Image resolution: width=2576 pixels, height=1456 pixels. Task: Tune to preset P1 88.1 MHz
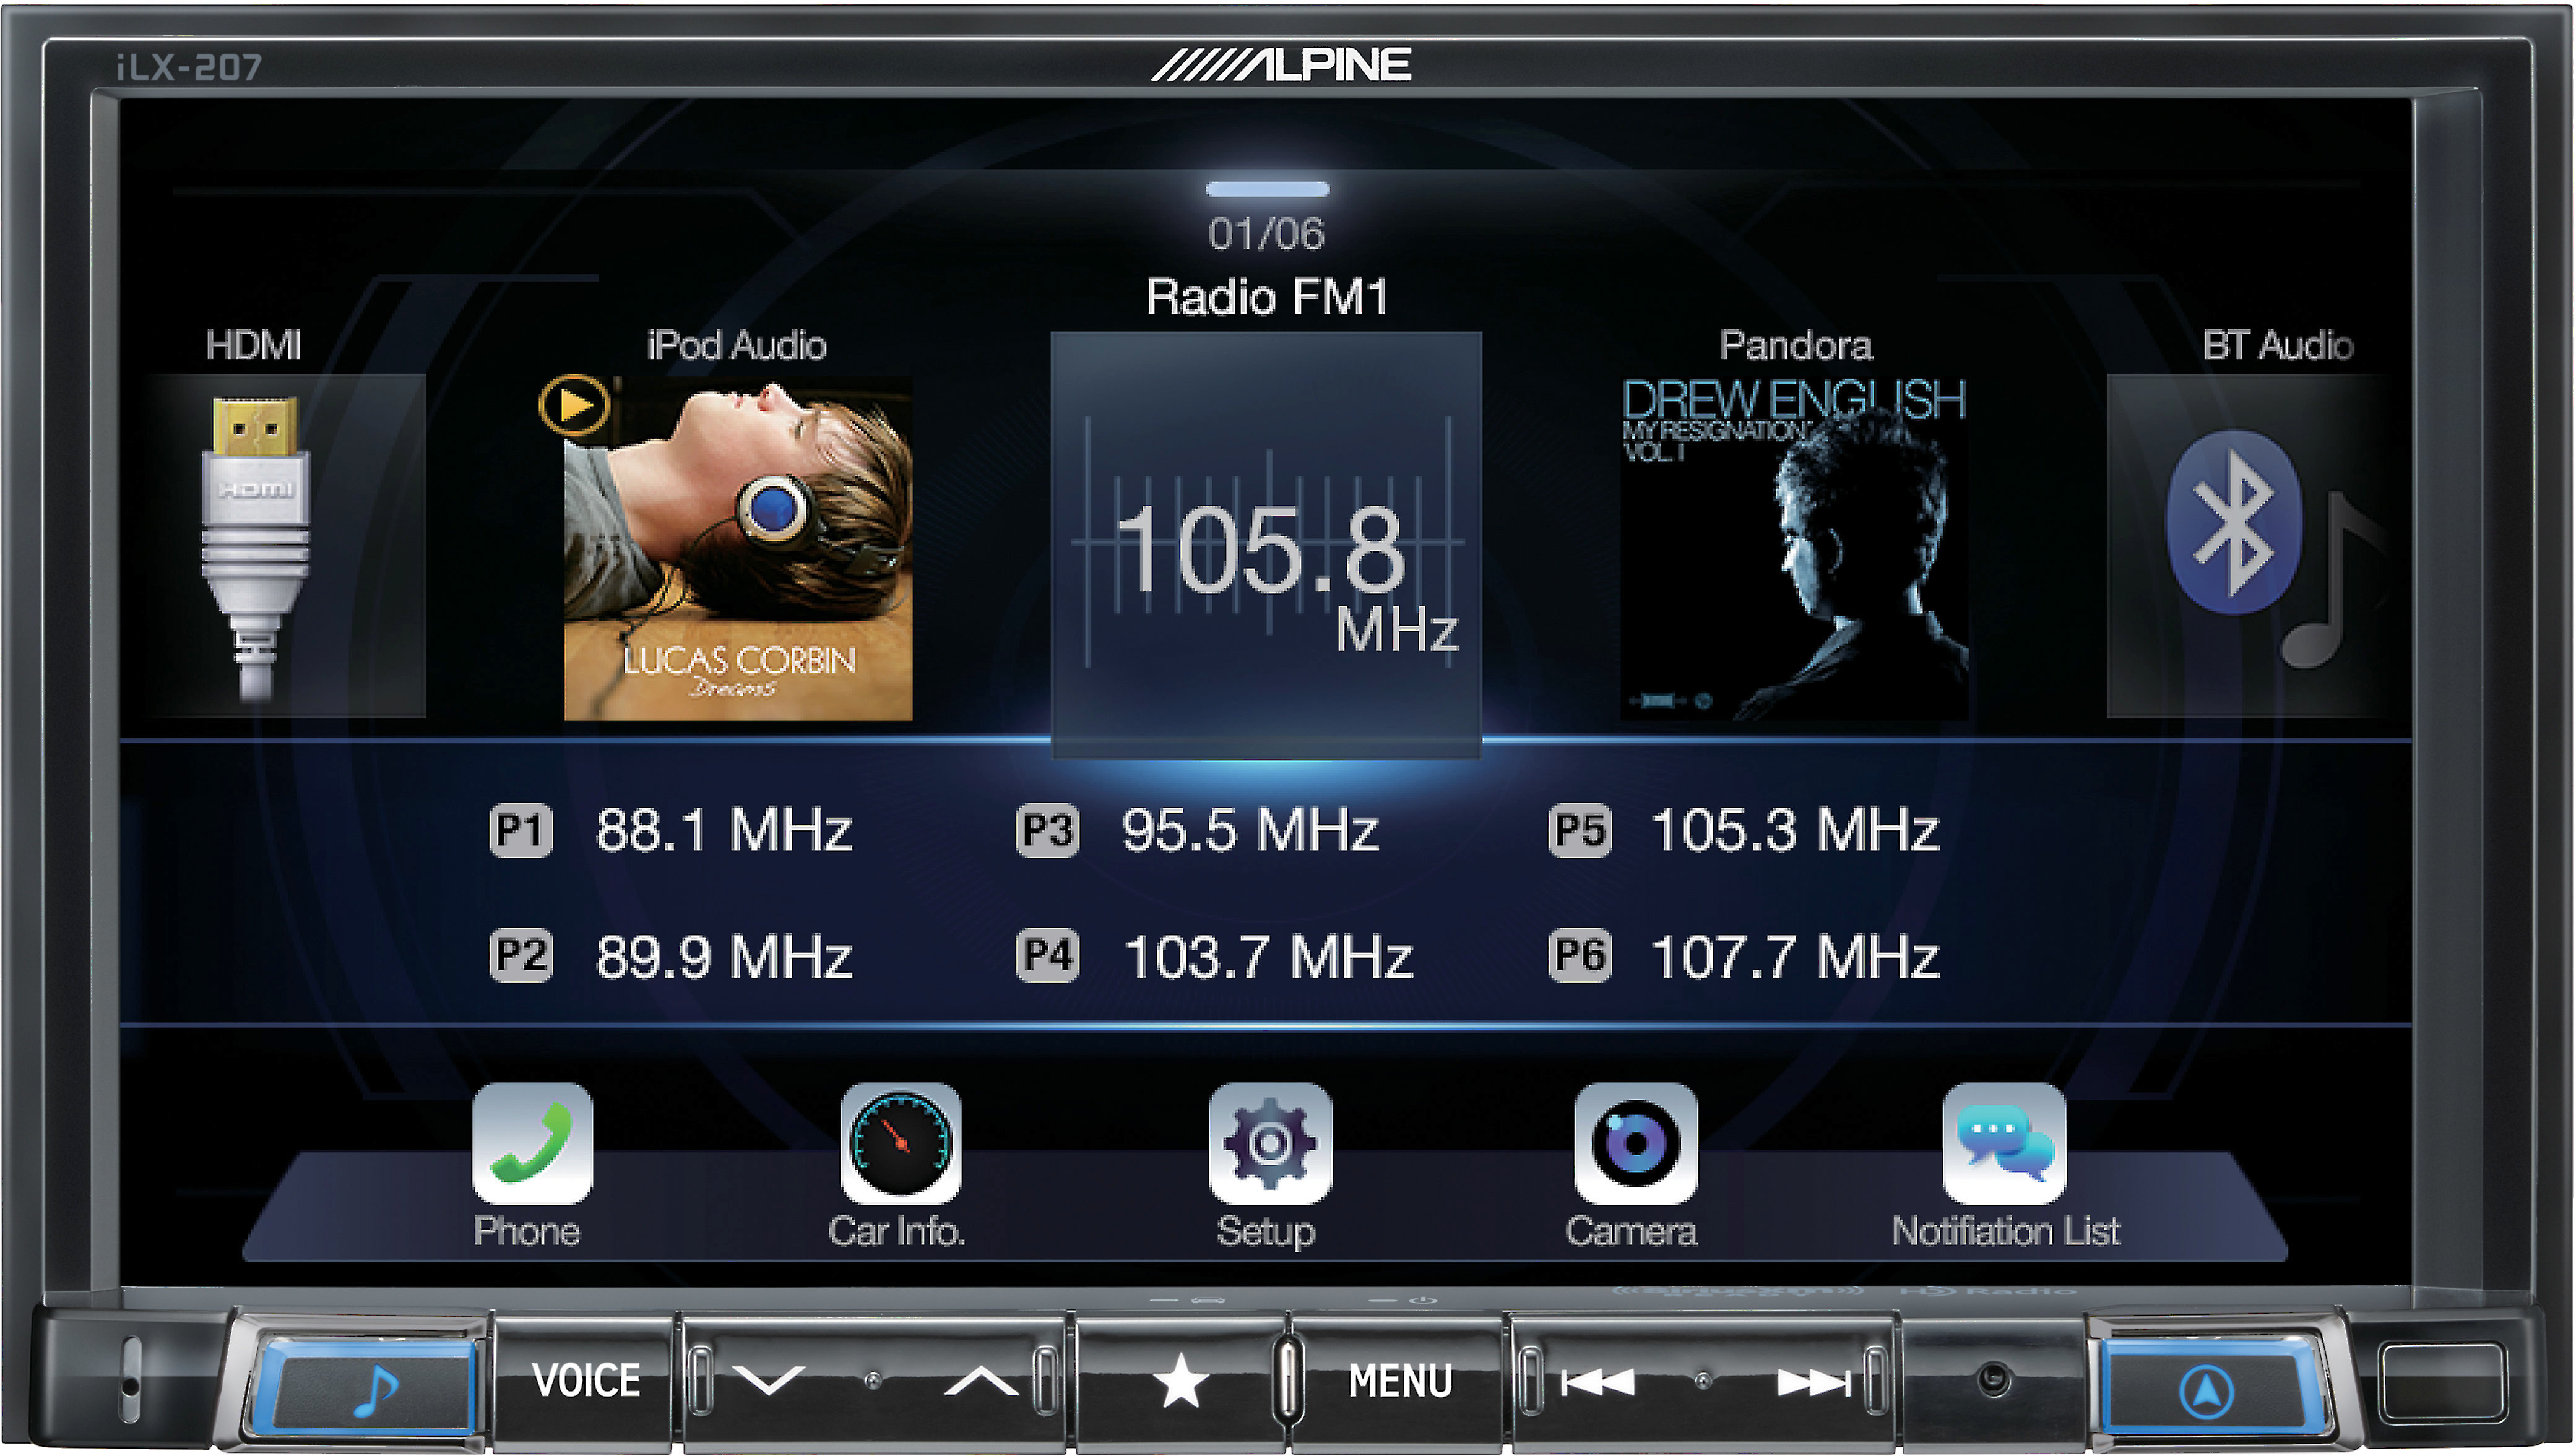(x=671, y=830)
